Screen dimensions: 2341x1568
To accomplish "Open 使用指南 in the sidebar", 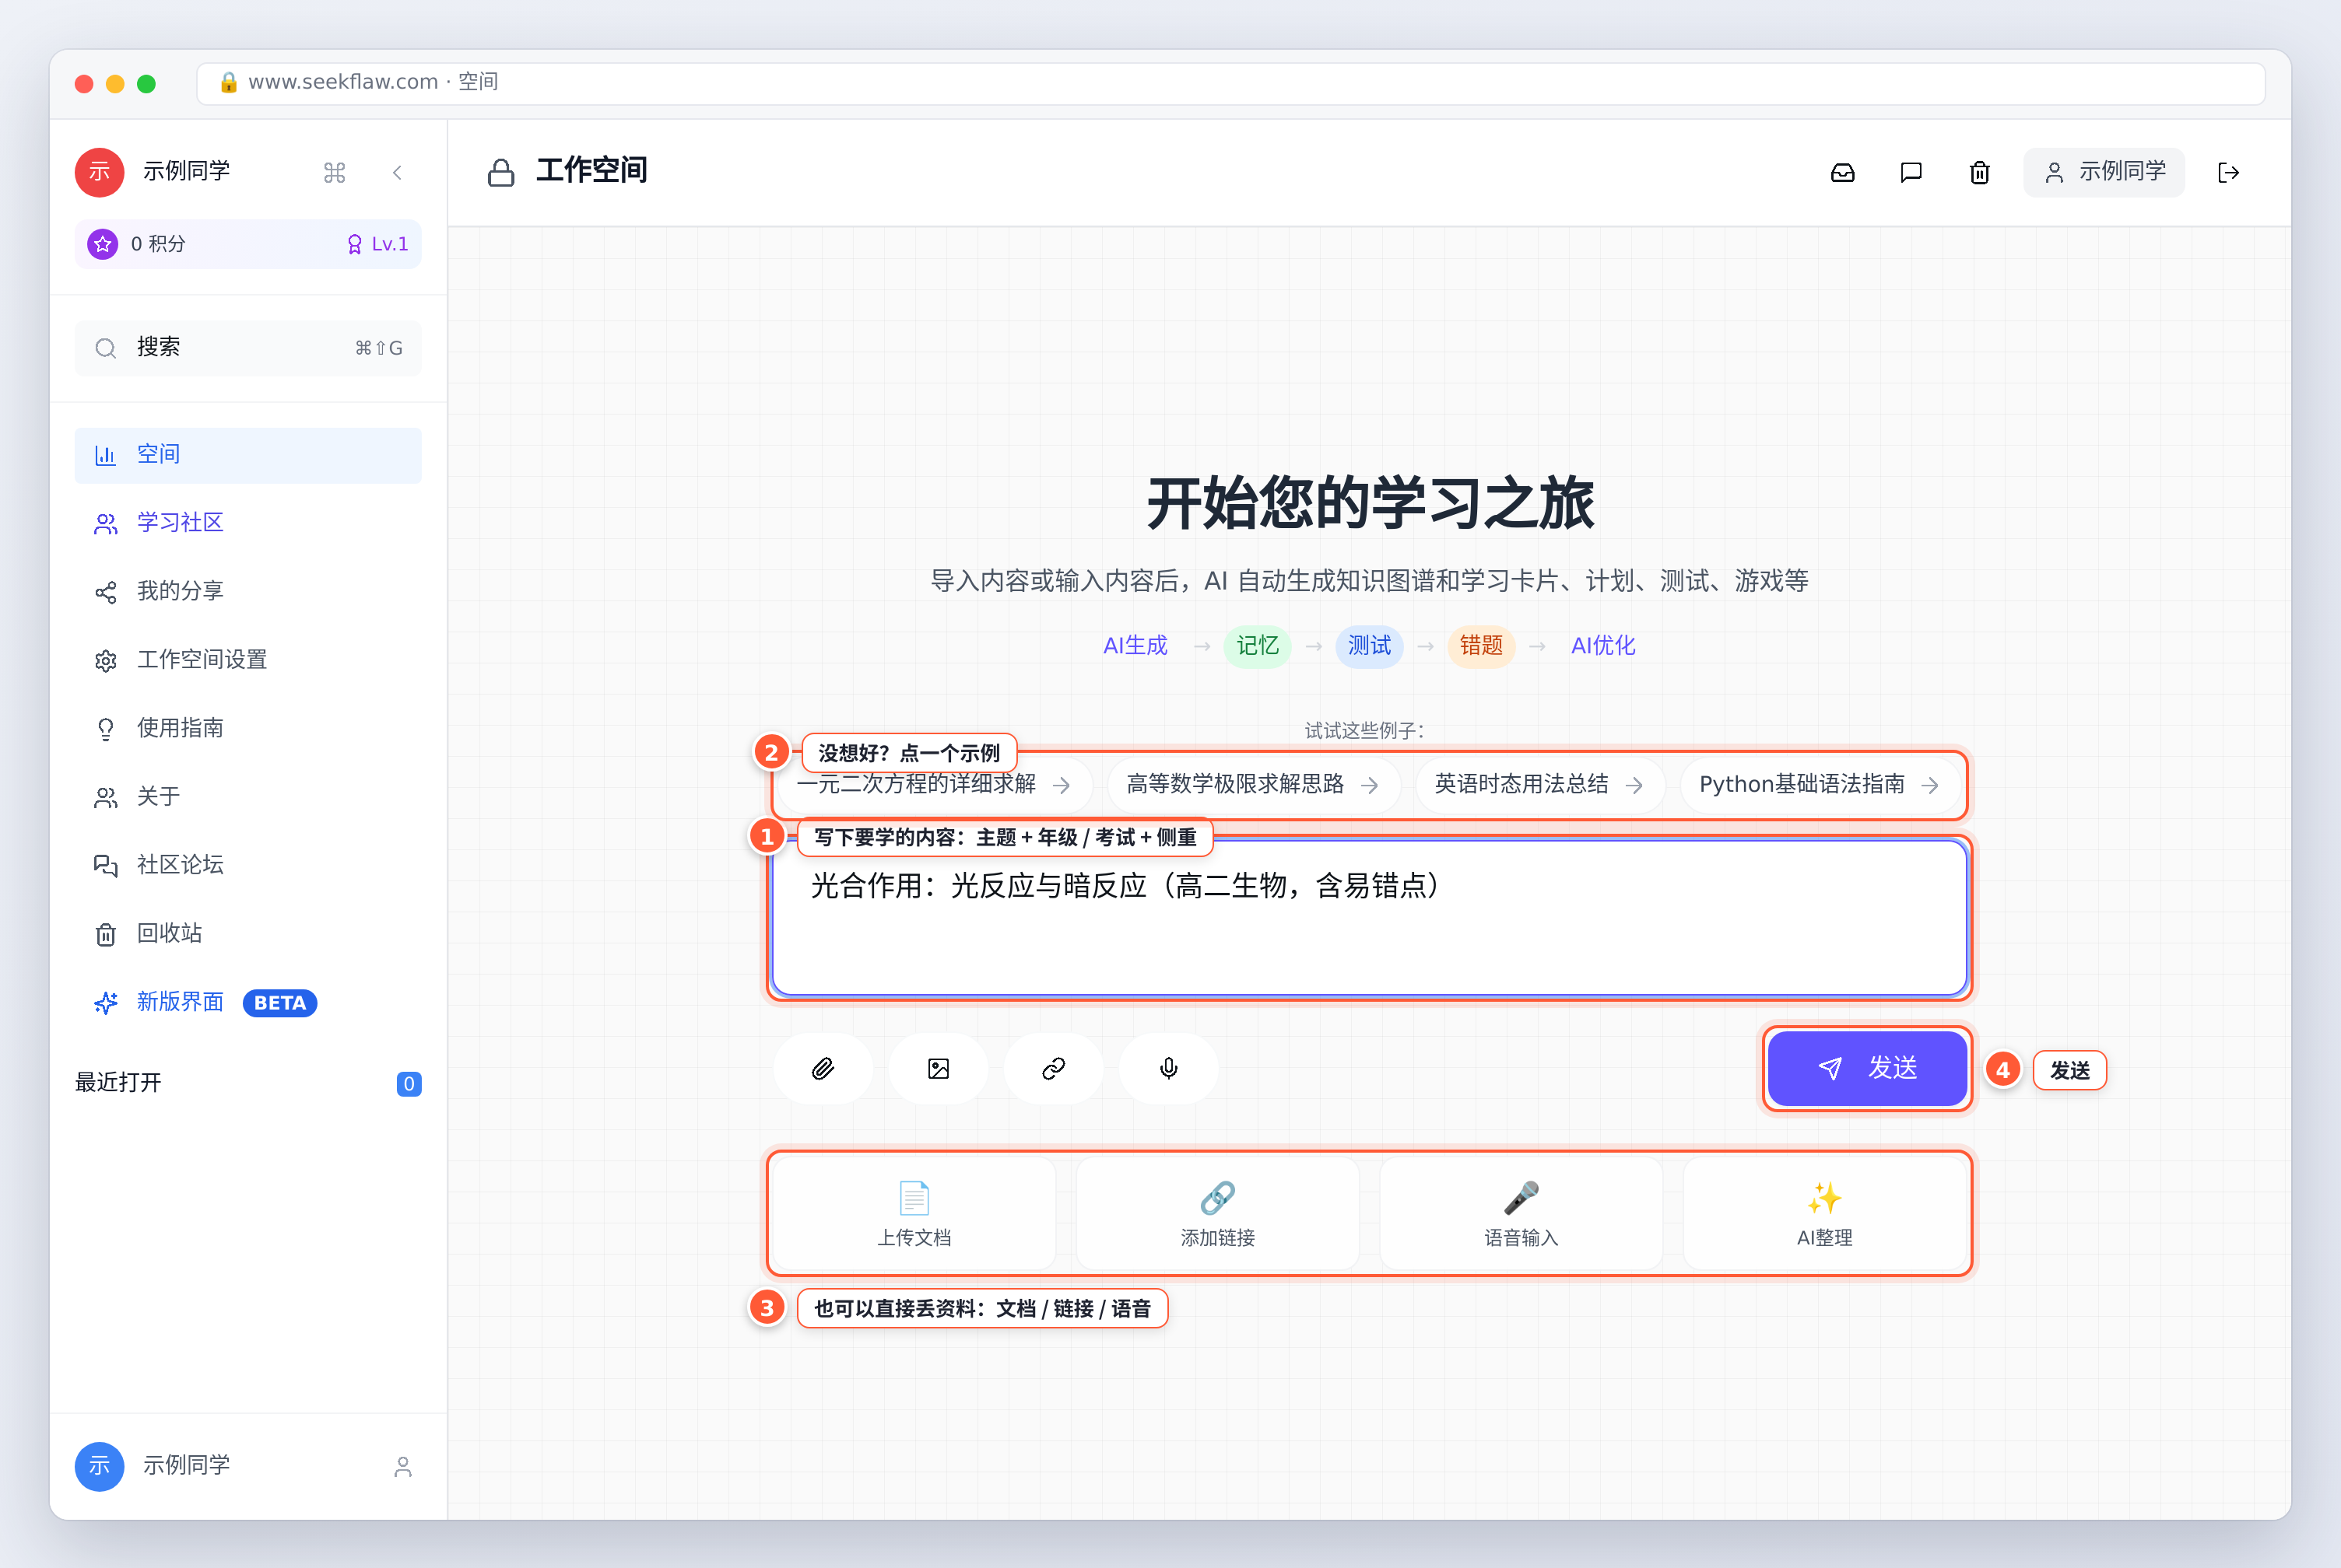I will (x=248, y=728).
